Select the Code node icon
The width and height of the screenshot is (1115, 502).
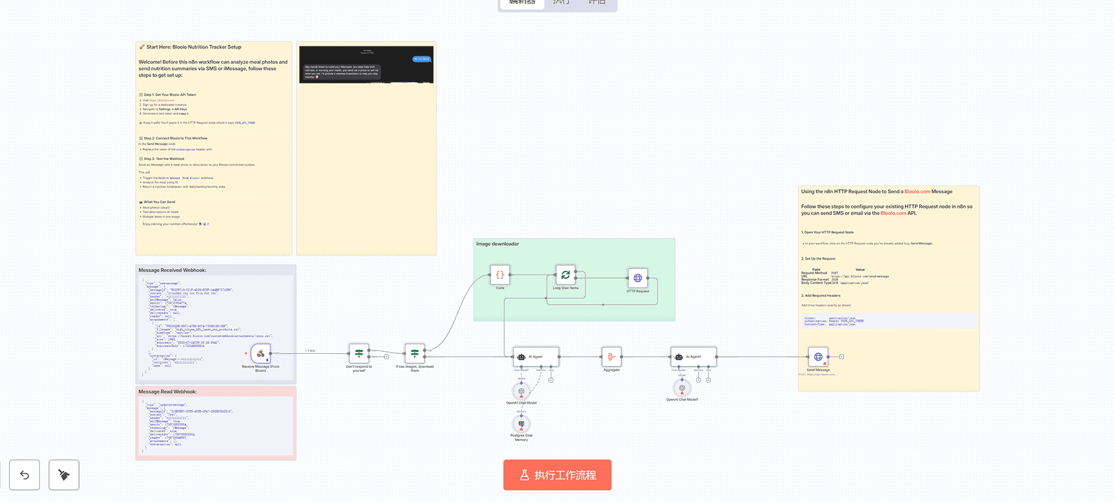[x=500, y=275]
